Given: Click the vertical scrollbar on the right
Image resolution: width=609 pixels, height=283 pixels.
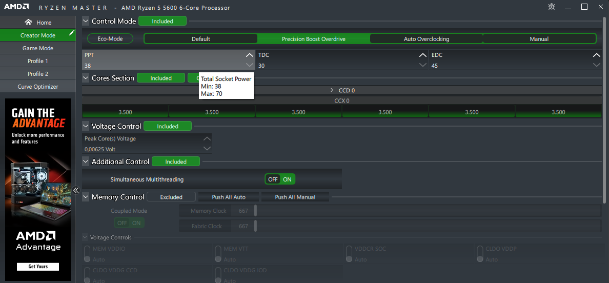Looking at the screenshot, I should coord(604,111).
